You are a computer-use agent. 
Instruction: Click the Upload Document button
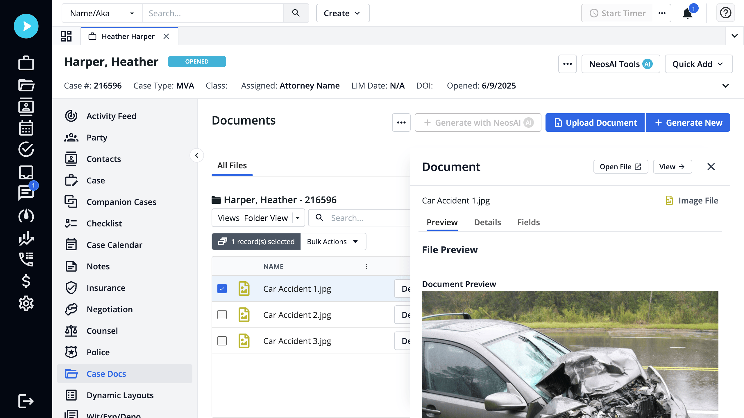tap(595, 122)
